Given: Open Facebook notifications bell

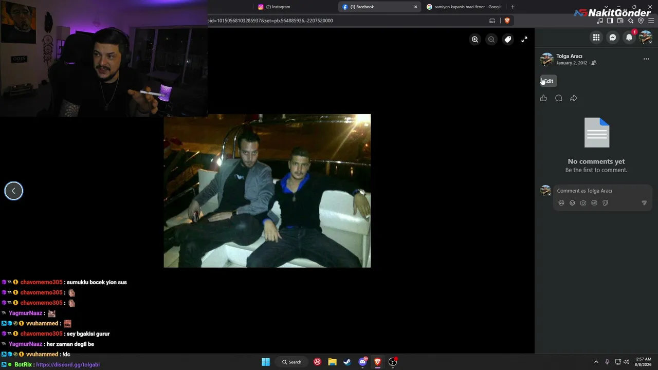Looking at the screenshot, I should tap(629, 38).
